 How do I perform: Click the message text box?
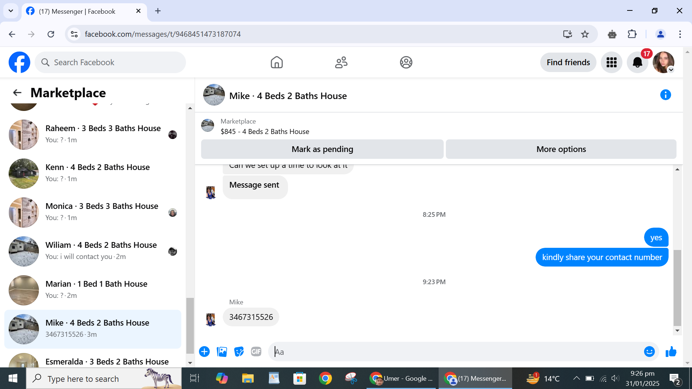coord(456,352)
